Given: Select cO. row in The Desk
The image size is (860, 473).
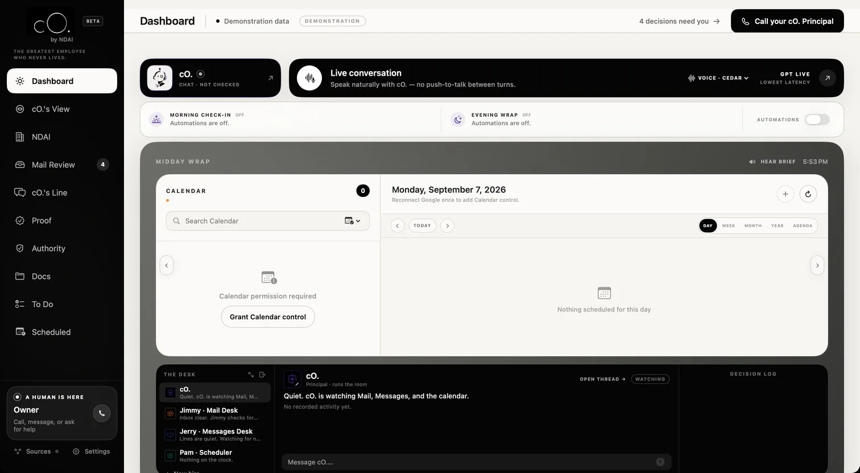Looking at the screenshot, I should pyautogui.click(x=215, y=393).
